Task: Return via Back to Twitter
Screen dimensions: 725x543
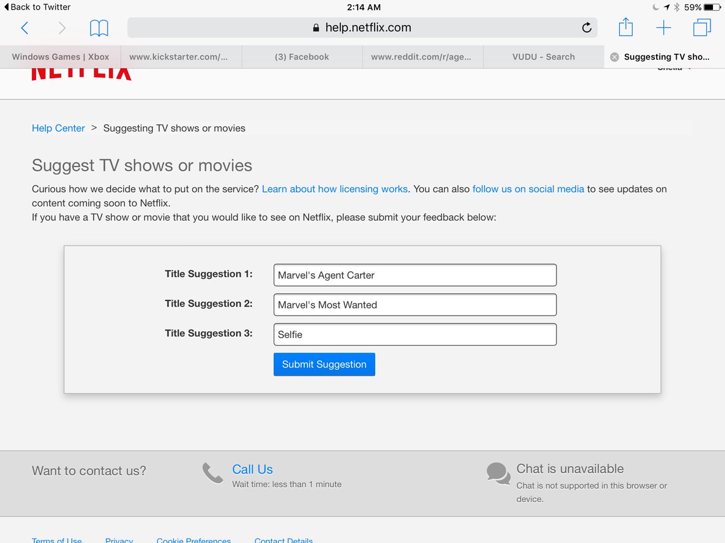Action: click(x=37, y=7)
